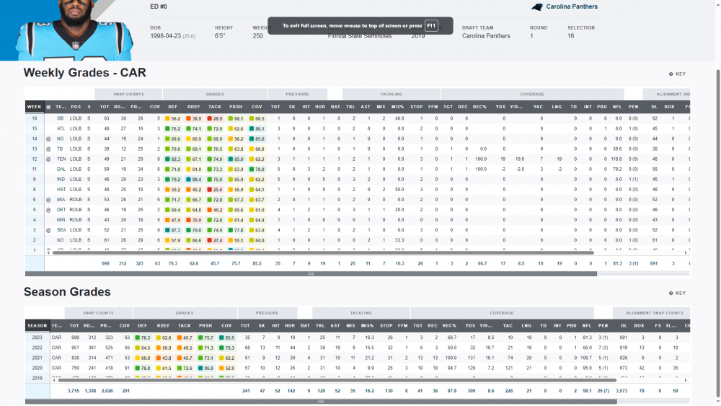Select the 2020 PRSH grade 86.9 swatch
This screenshot has height=406, width=721.
pos(205,367)
